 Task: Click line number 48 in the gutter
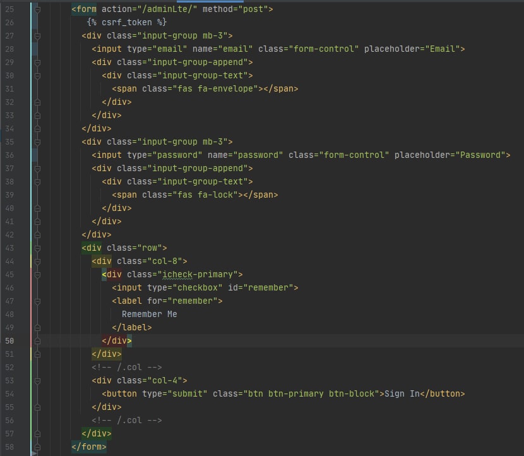coord(9,315)
